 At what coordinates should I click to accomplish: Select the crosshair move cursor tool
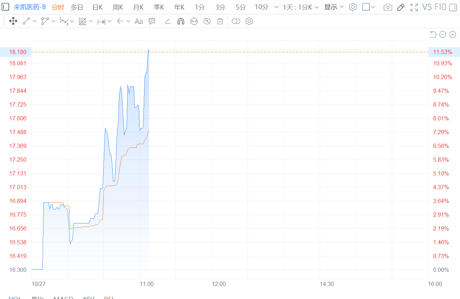pos(13,22)
